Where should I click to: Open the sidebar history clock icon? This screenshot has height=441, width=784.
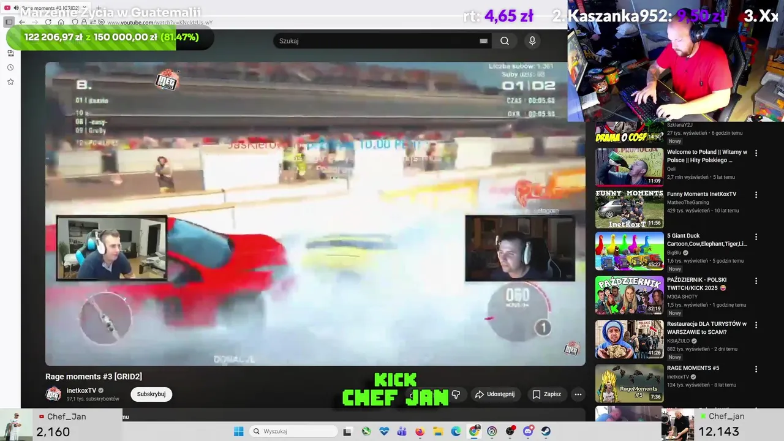pos(10,67)
